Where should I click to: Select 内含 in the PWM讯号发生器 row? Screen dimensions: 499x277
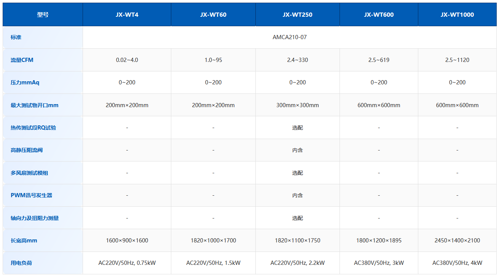tap(297, 195)
